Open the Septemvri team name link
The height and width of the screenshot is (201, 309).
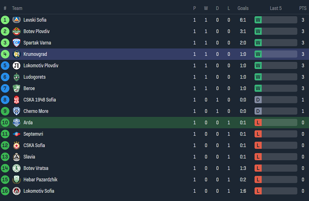tap(33, 134)
